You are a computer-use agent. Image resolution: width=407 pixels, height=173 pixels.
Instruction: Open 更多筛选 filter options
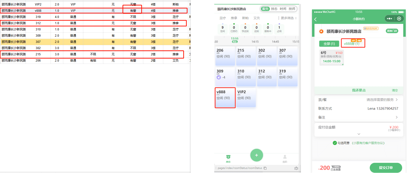[287, 18]
